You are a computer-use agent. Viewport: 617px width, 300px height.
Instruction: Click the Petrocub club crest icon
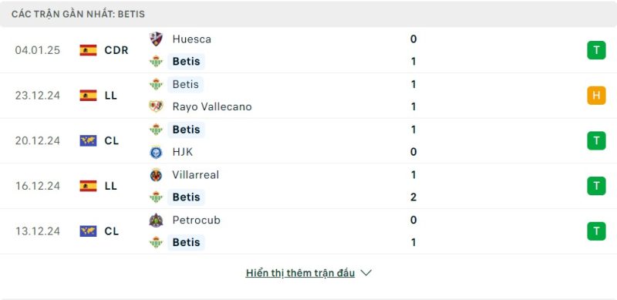tap(157, 220)
